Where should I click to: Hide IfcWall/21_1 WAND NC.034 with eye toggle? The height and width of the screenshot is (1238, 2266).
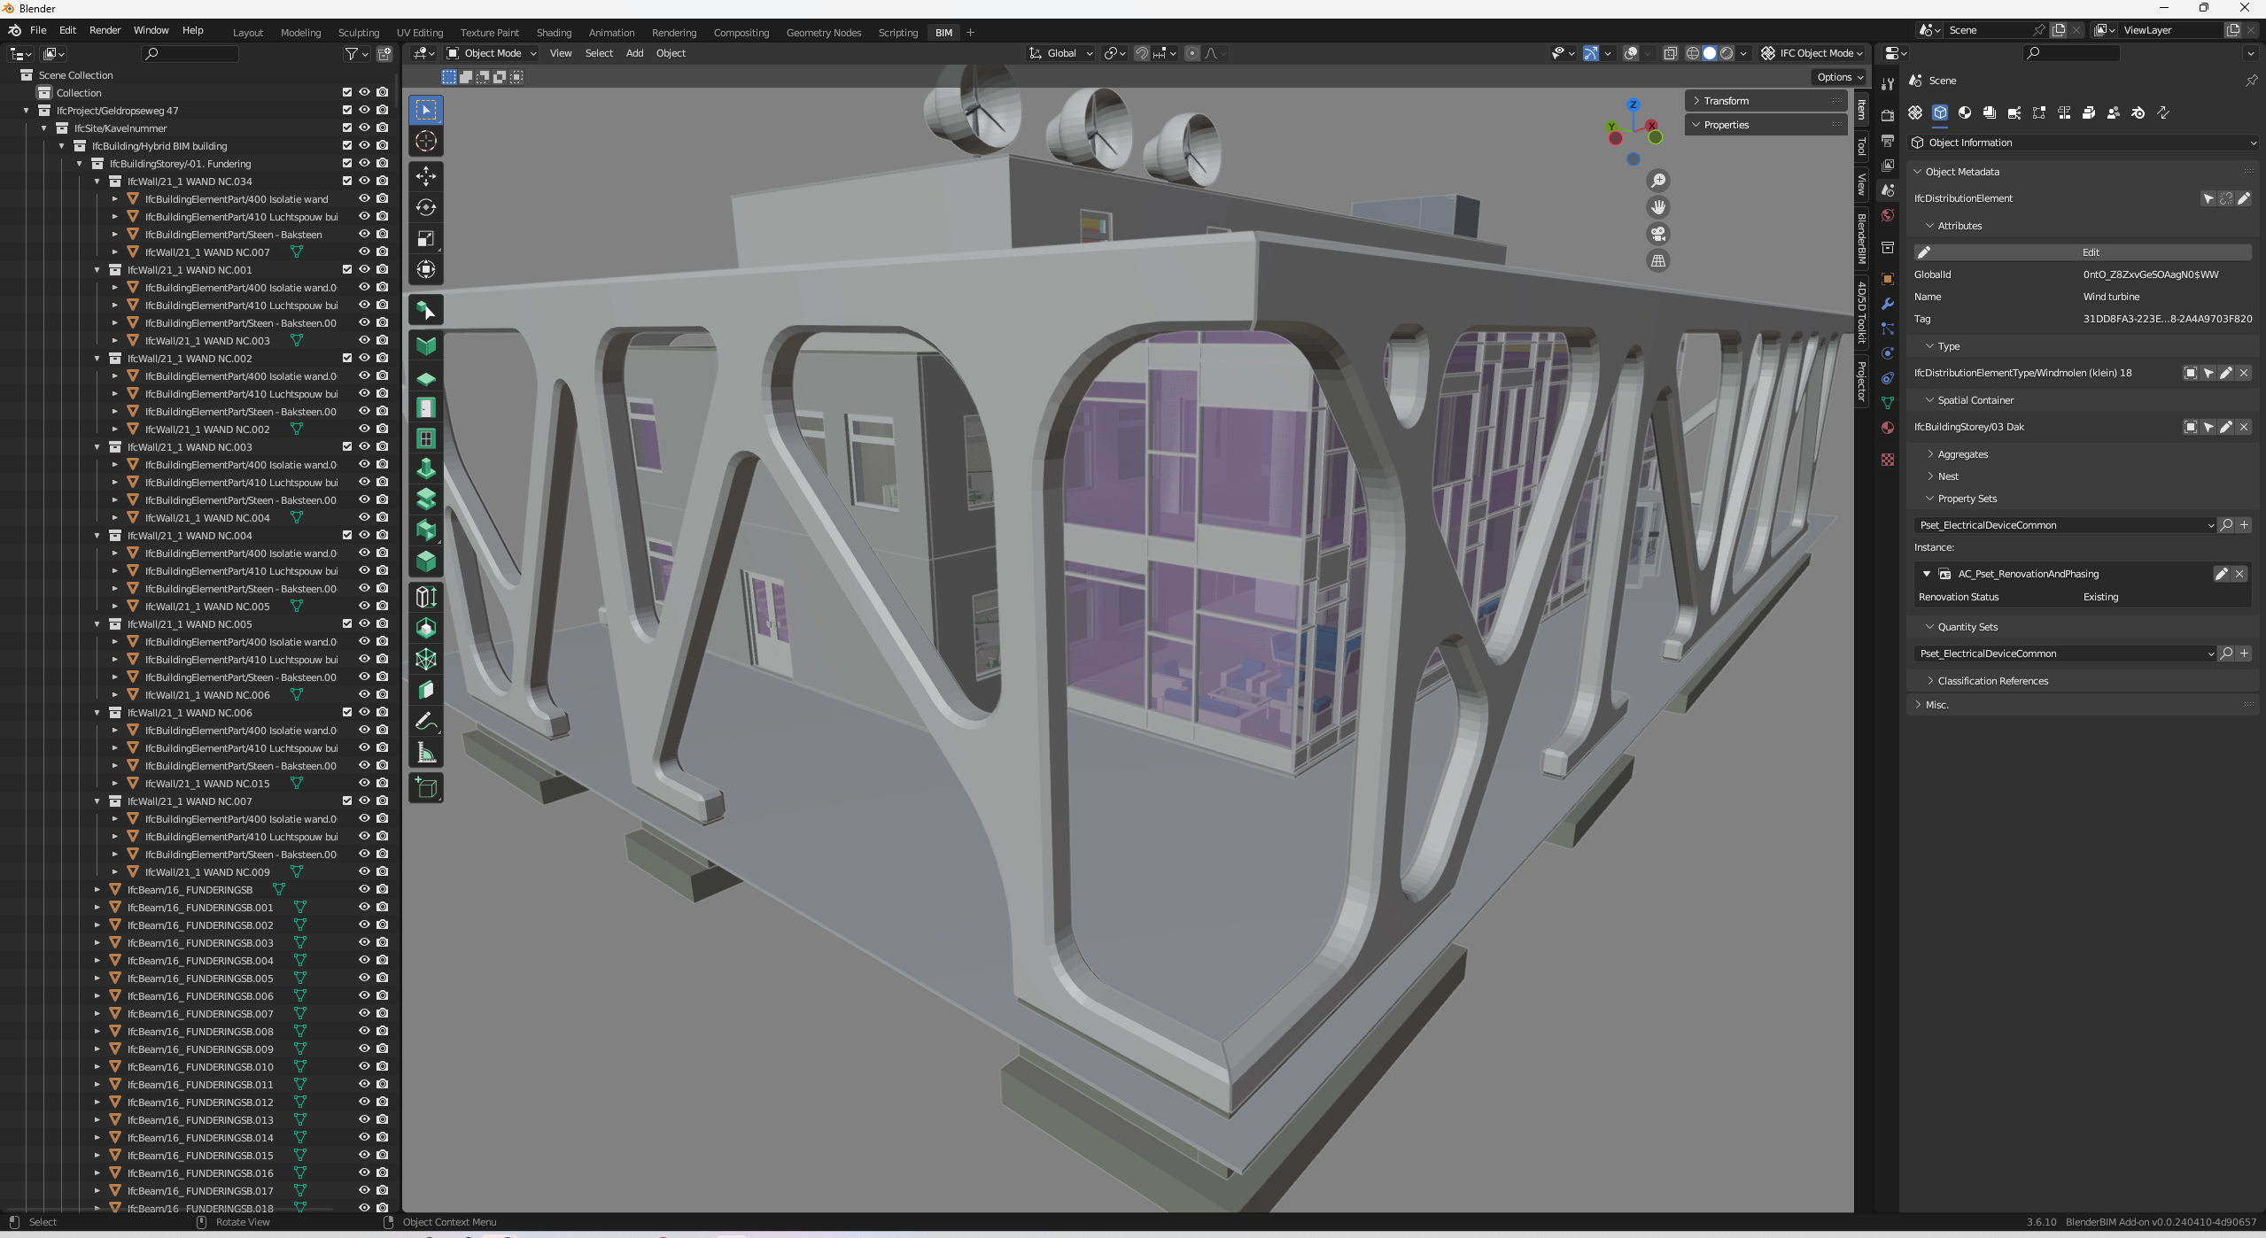[x=364, y=181]
